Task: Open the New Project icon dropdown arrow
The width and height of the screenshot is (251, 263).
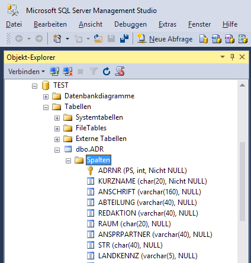Action: [67, 39]
